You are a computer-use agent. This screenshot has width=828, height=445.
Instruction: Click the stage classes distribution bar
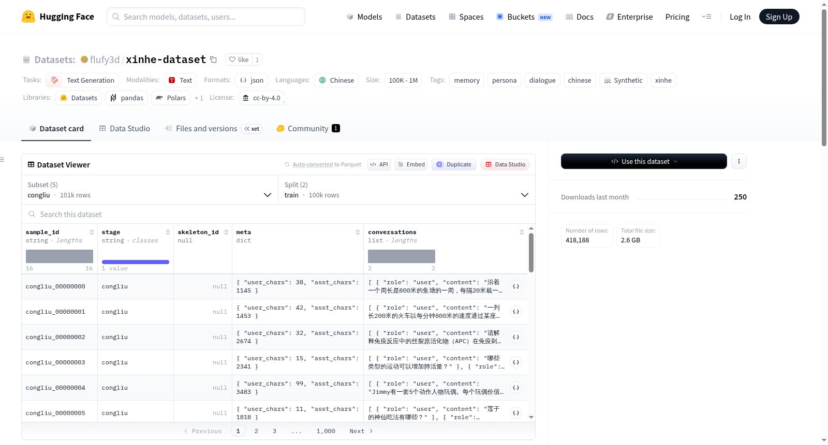pos(136,262)
